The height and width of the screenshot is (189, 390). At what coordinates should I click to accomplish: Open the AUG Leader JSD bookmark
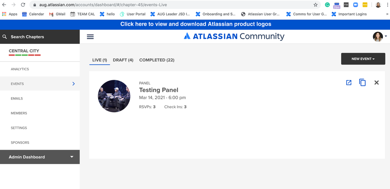[170, 14]
